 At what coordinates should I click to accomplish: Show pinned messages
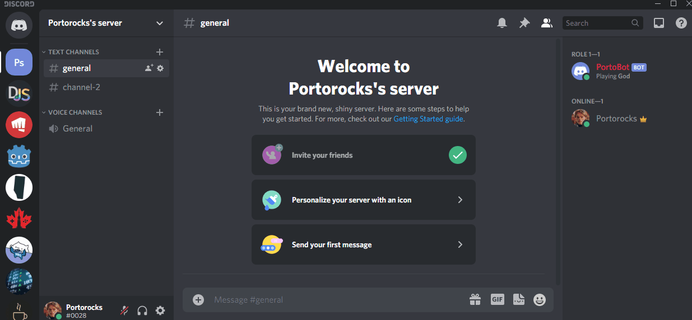tap(524, 23)
